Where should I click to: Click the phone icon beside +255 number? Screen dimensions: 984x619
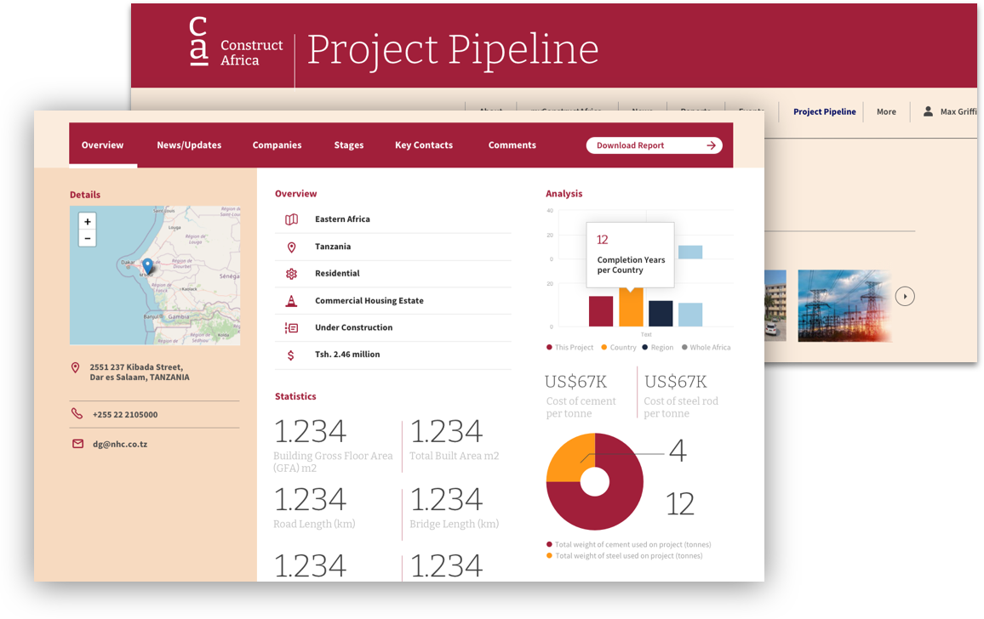[77, 414]
